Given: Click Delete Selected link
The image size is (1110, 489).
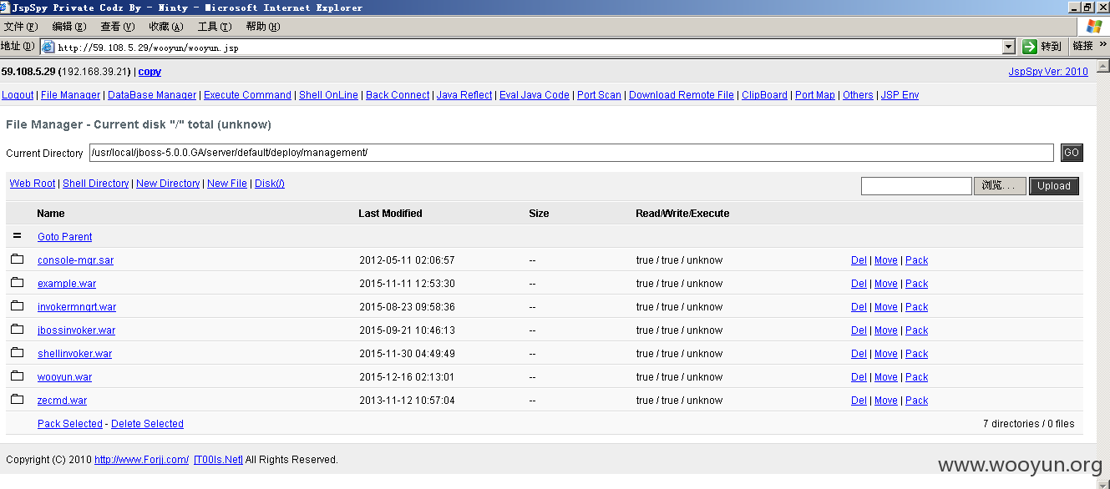Looking at the screenshot, I should coord(147,424).
